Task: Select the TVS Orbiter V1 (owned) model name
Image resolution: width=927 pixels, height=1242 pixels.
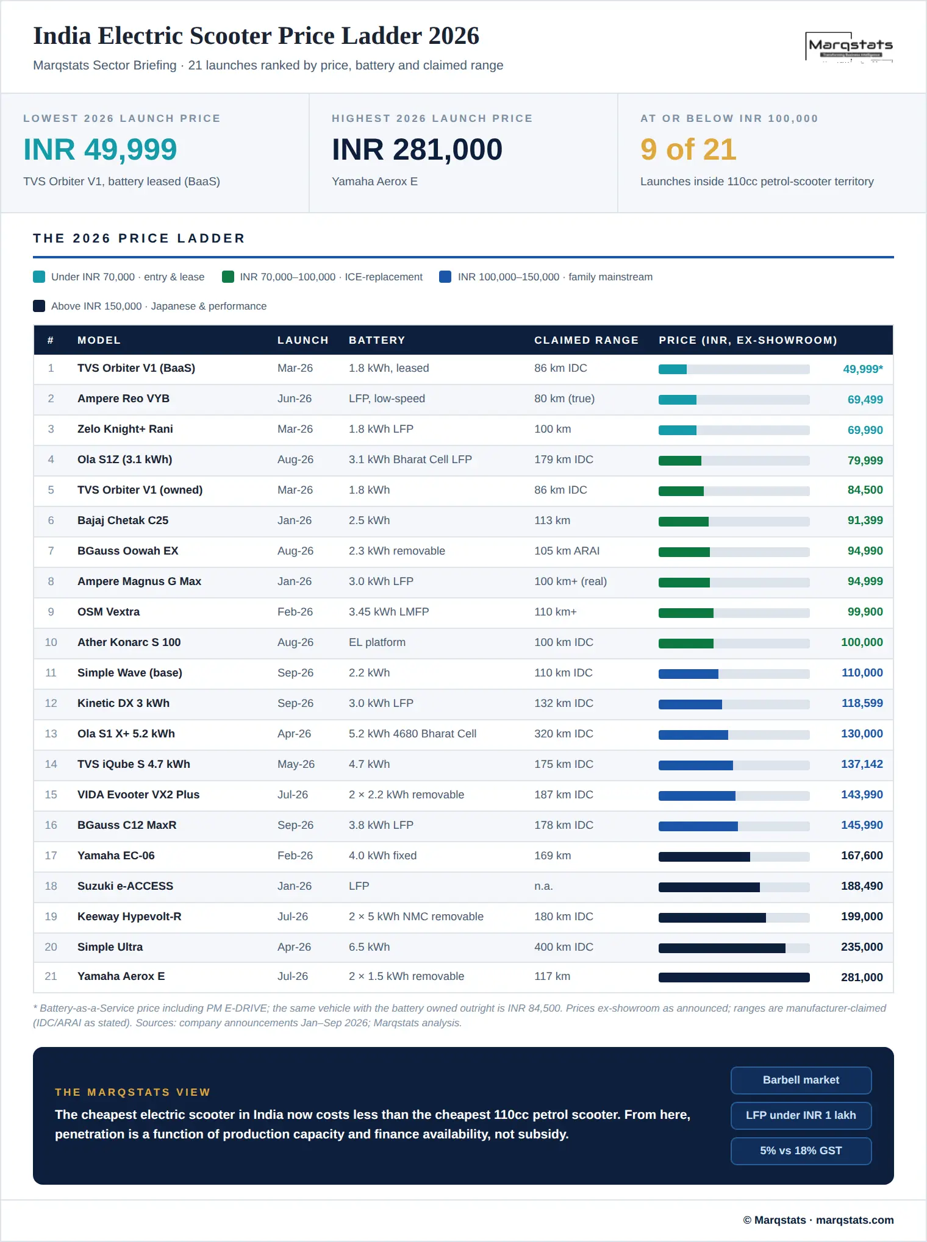Action: click(140, 490)
